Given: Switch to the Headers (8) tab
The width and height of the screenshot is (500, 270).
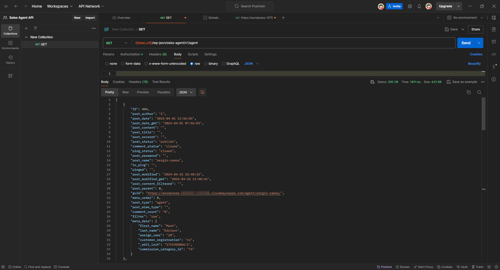Looking at the screenshot, I should coord(158,54).
